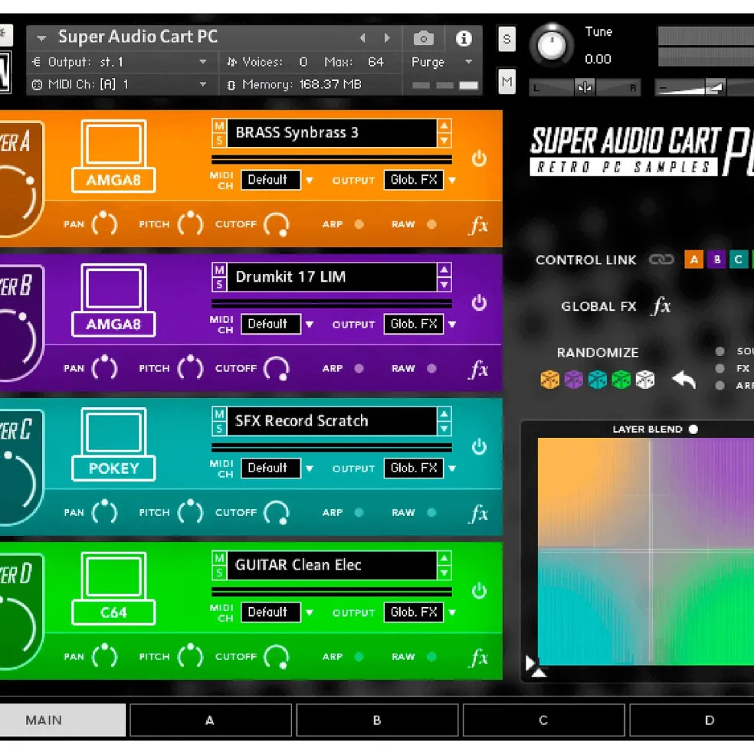
Task: Toggle the Control Link chain icon
Action: click(661, 259)
